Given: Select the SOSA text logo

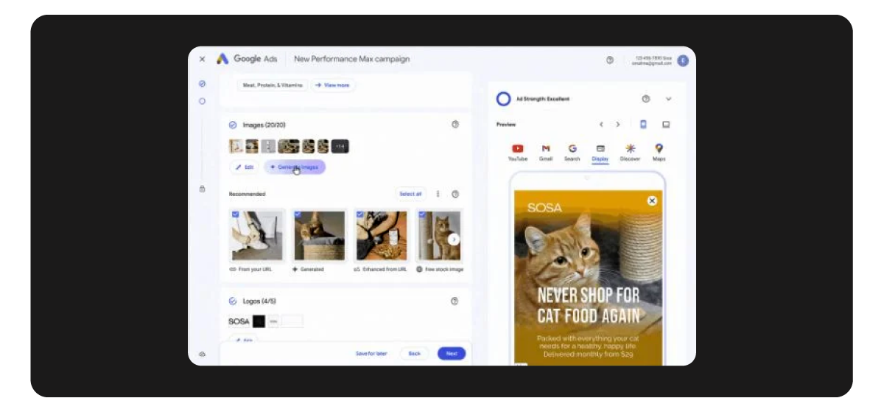Looking at the screenshot, I should click(x=239, y=321).
